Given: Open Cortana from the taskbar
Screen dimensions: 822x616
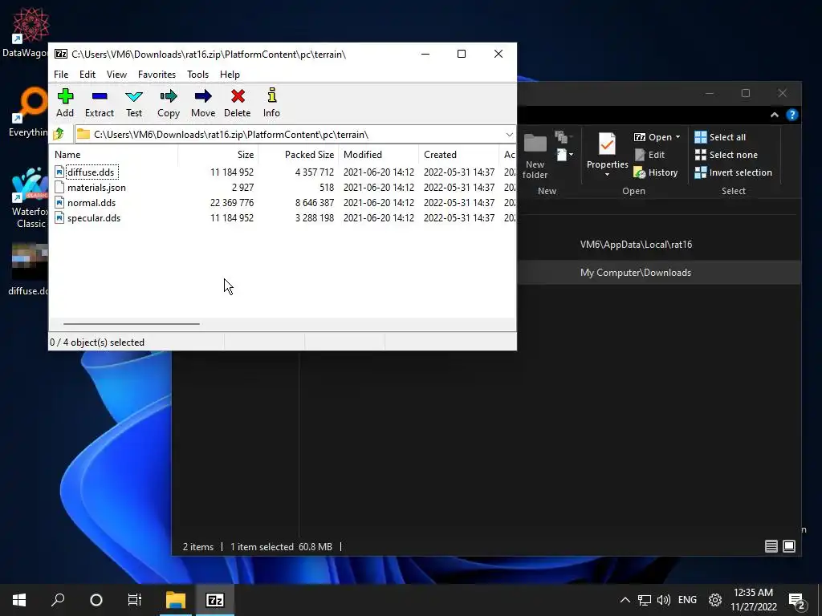Looking at the screenshot, I should coord(96,600).
